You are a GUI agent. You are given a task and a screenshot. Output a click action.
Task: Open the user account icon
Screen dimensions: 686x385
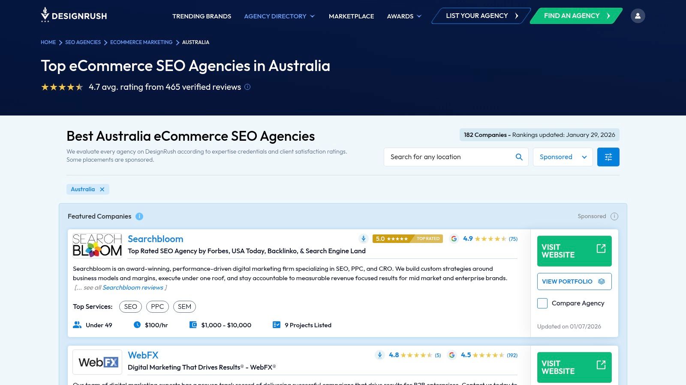point(638,16)
